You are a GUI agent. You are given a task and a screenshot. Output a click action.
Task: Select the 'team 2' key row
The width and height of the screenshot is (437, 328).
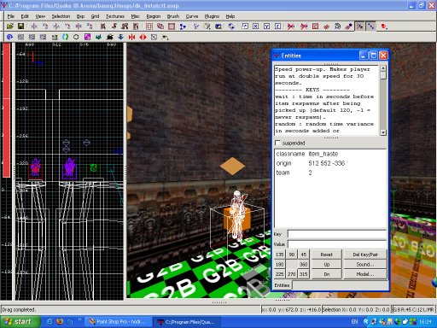click(x=330, y=173)
